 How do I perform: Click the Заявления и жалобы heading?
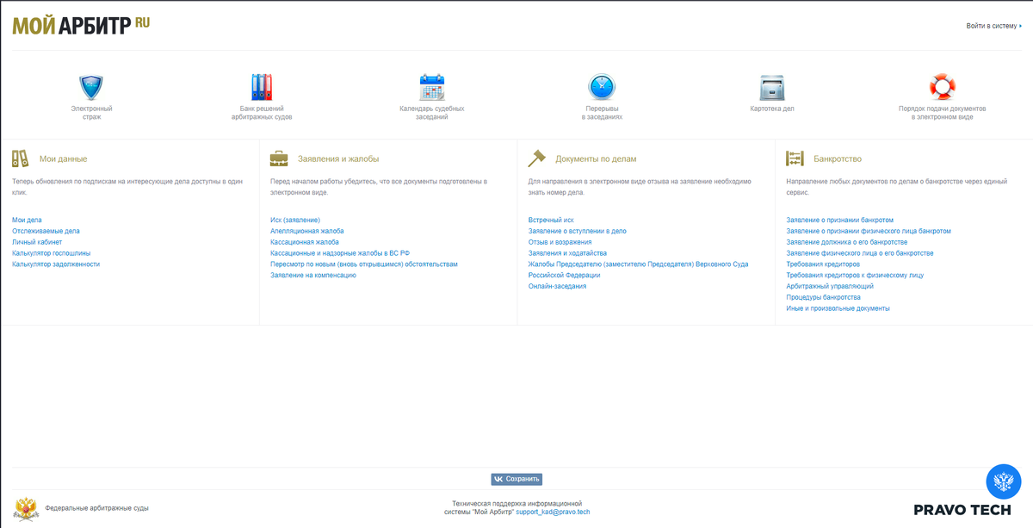point(338,158)
